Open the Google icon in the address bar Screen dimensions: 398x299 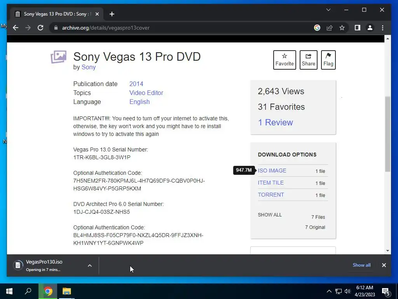[317, 28]
